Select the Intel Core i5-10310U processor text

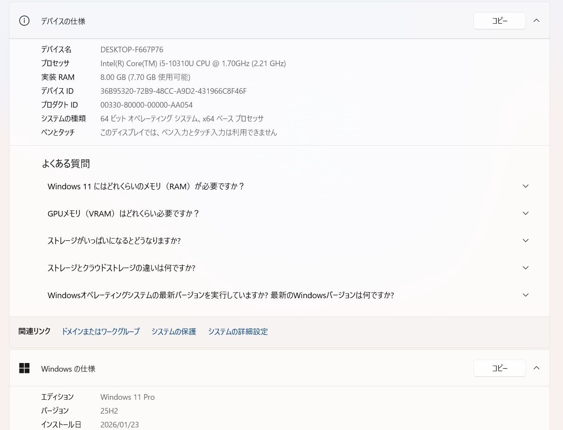pos(193,64)
